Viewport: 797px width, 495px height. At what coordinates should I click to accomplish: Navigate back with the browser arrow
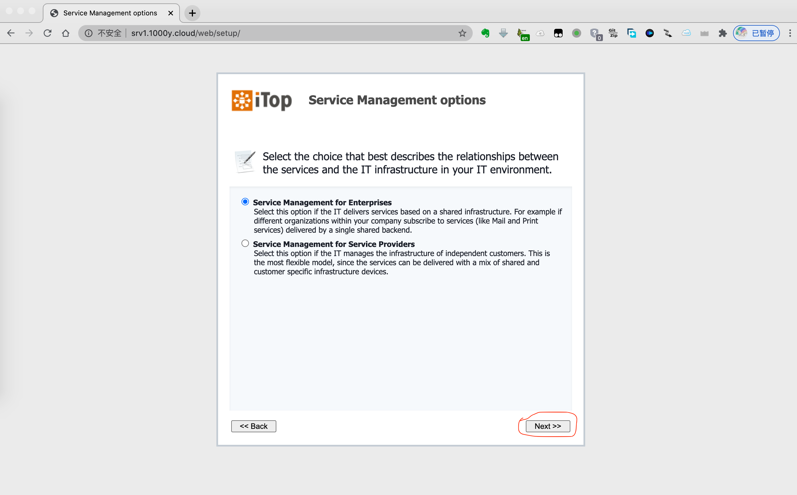tap(11, 33)
